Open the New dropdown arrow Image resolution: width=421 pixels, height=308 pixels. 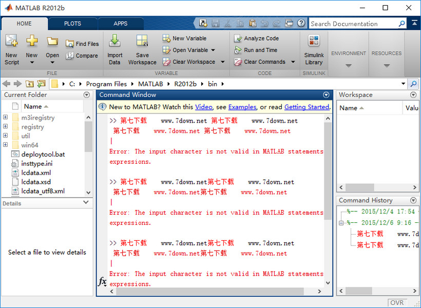pyautogui.click(x=32, y=63)
